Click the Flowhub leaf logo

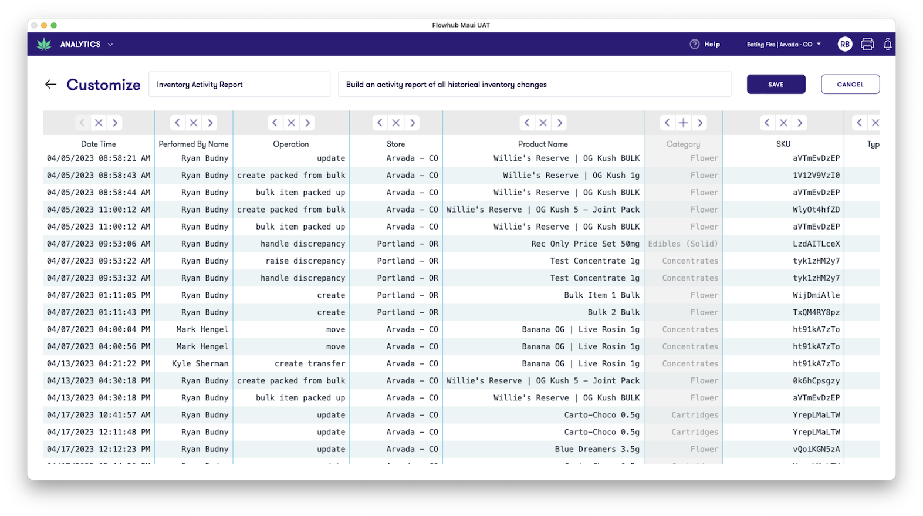[x=44, y=44]
